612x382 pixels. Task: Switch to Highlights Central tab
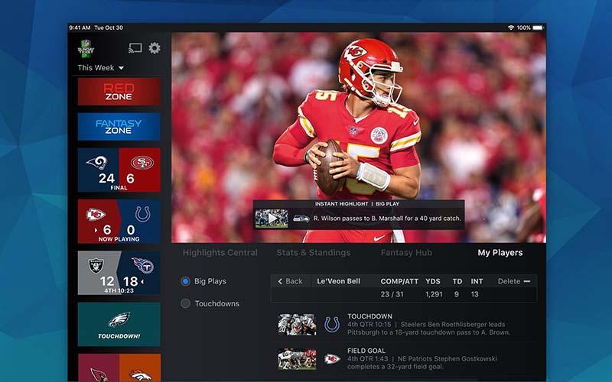point(220,253)
